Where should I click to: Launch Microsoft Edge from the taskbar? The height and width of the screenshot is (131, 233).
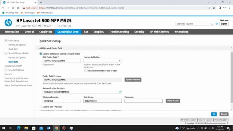pos(19,128)
